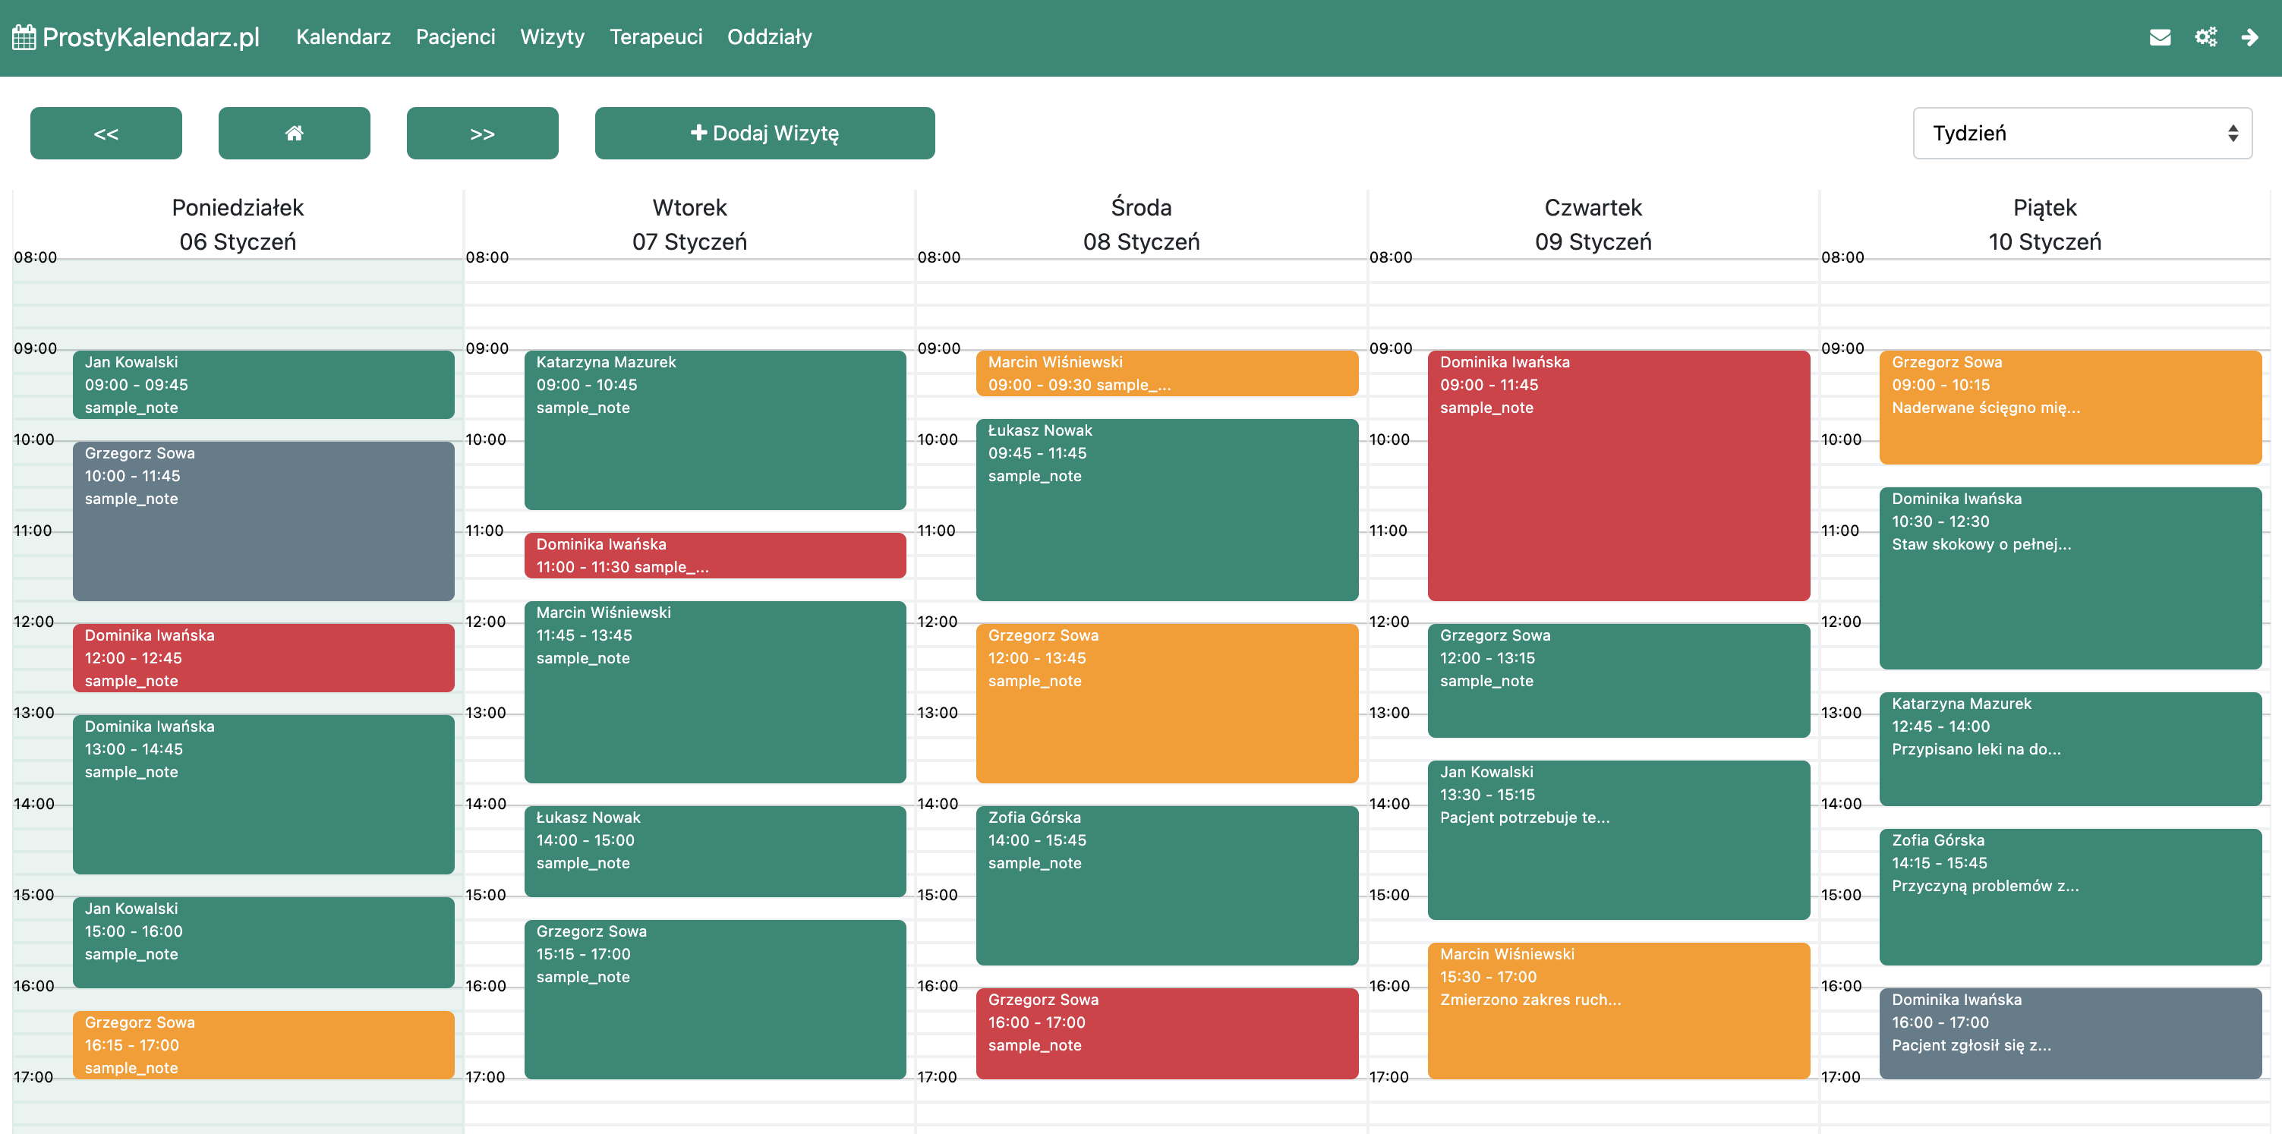Open the Kalendarz menu item
Viewport: 2282px width, 1134px height.
point(343,37)
